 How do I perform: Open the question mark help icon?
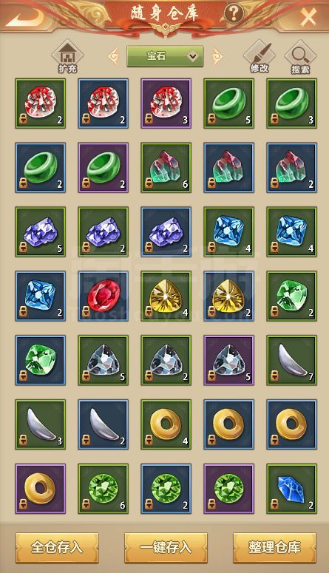tap(234, 14)
